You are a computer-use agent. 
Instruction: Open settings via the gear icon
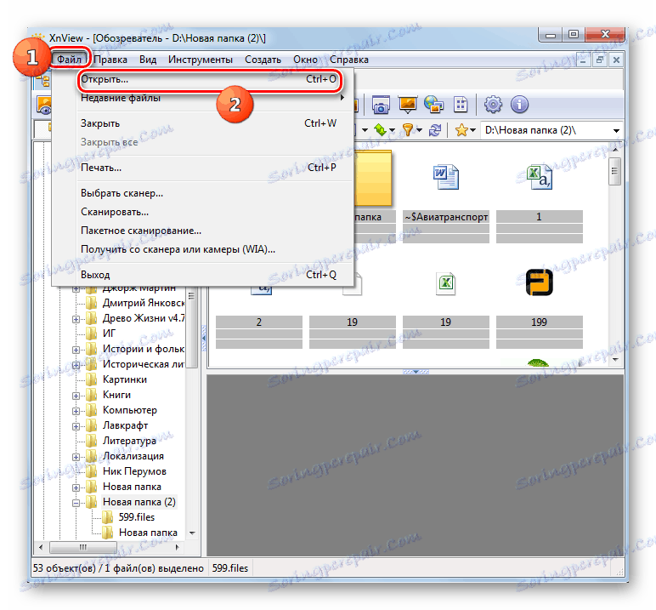493,105
